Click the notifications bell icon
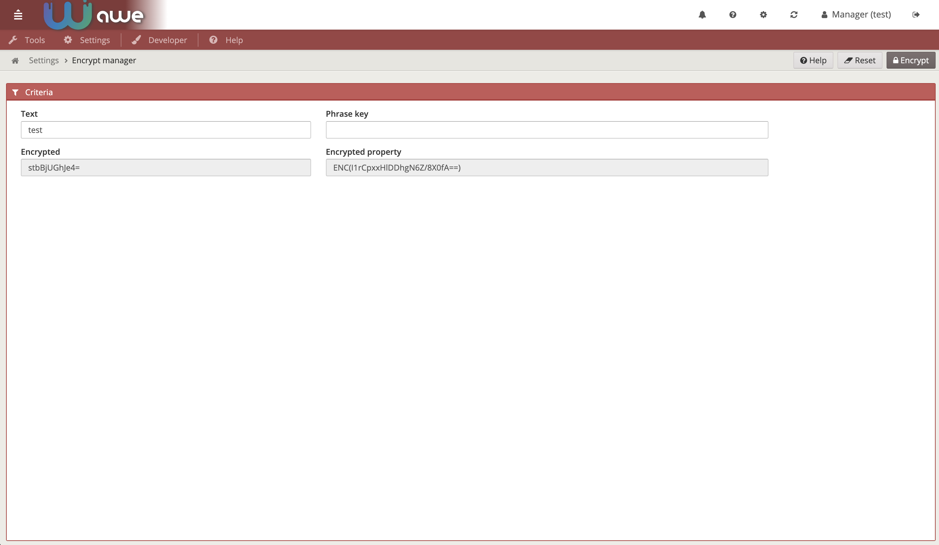Viewport: 939px width, 545px height. click(702, 14)
